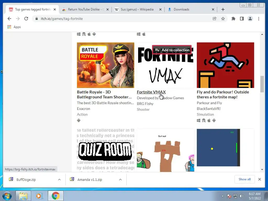Select Top games tagged fortnite tab

32,9
